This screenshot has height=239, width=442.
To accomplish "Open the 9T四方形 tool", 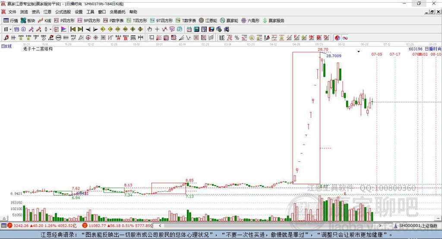I will click(x=161, y=21).
